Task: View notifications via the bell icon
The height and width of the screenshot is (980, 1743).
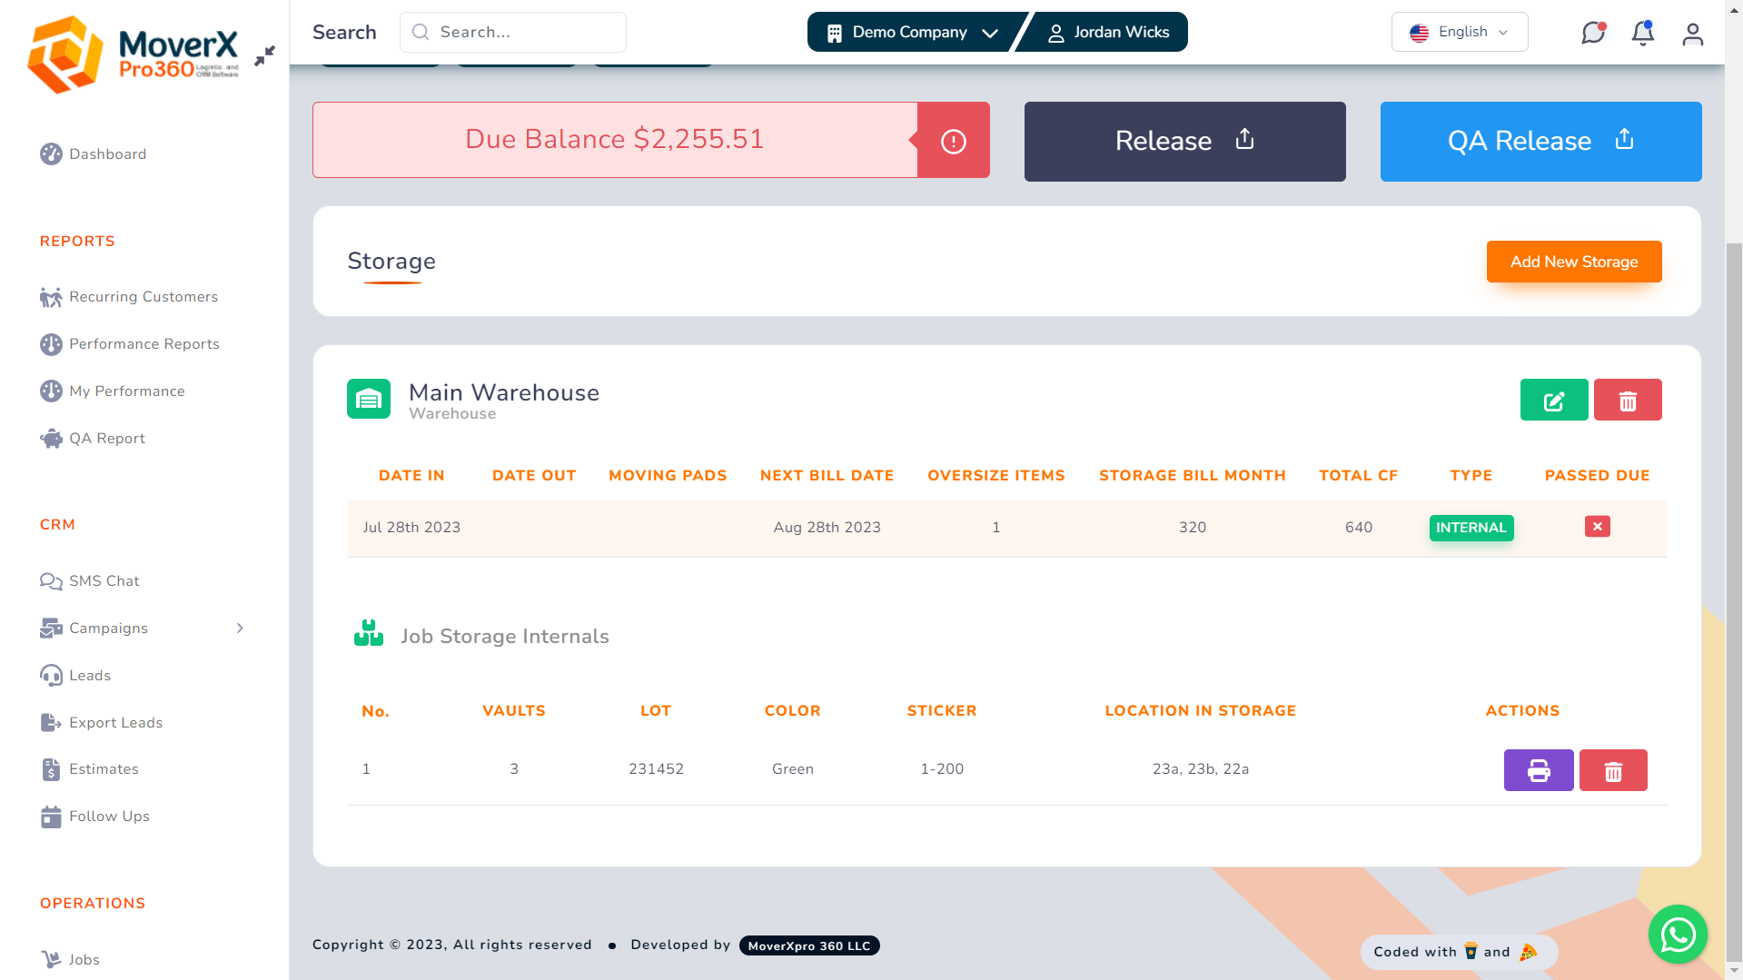Action: tap(1643, 32)
